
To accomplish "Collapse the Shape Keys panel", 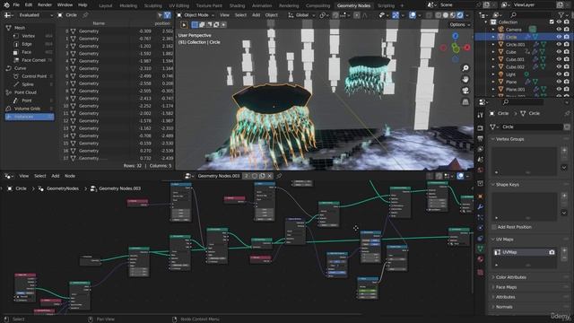I will [493, 185].
